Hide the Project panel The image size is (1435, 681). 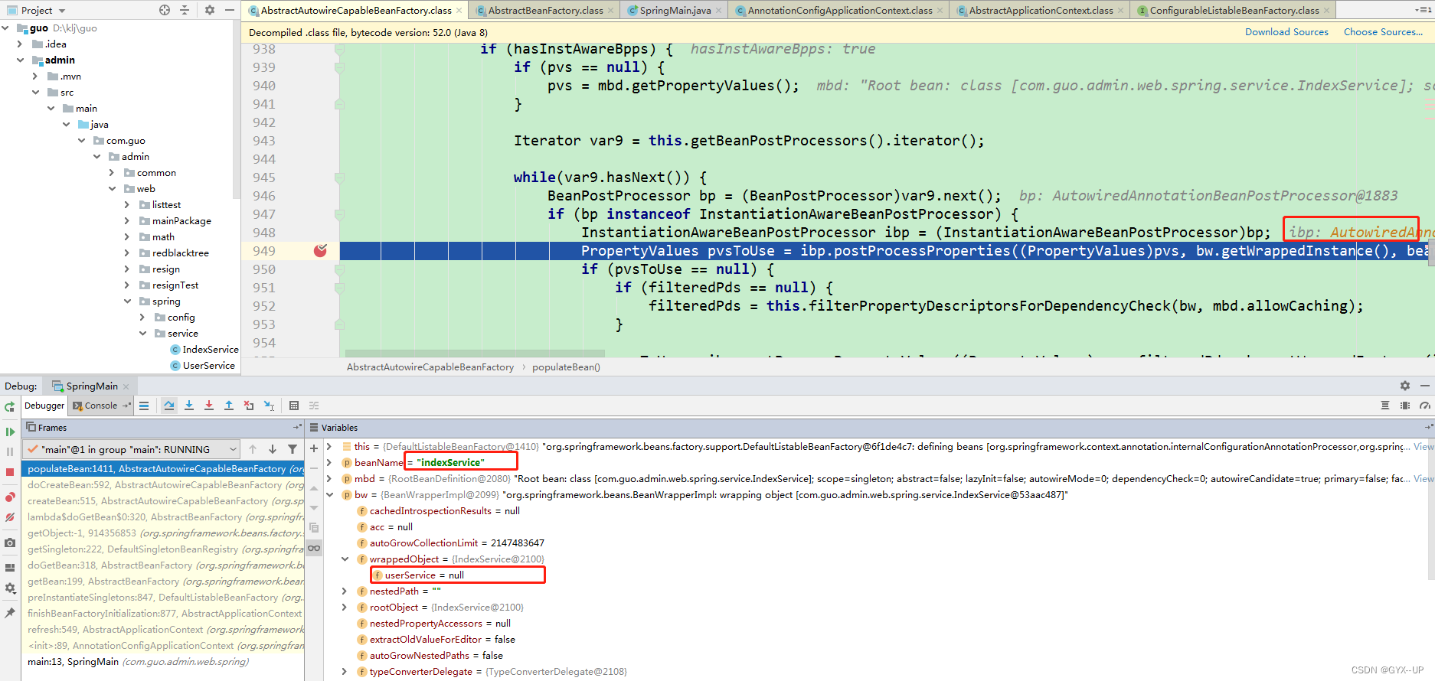point(230,10)
